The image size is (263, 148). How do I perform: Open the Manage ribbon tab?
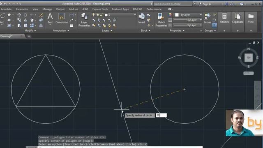pyautogui.click(x=47, y=9)
